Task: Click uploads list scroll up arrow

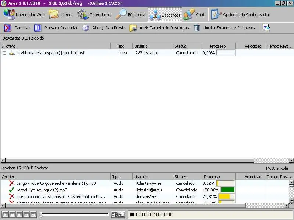Action: [291, 182]
